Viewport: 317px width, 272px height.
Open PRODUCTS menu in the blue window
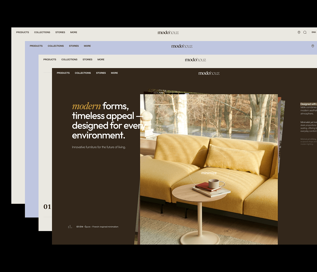pyautogui.click(x=36, y=46)
